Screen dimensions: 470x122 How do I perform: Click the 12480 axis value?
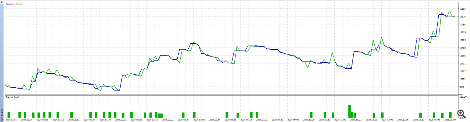[x=462, y=48]
